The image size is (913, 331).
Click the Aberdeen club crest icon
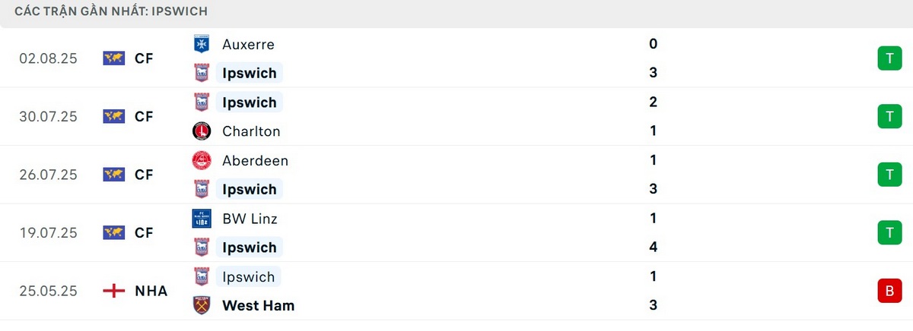pos(202,160)
